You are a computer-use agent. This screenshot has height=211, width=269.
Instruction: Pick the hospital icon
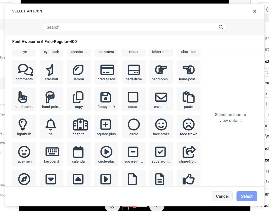point(79,127)
